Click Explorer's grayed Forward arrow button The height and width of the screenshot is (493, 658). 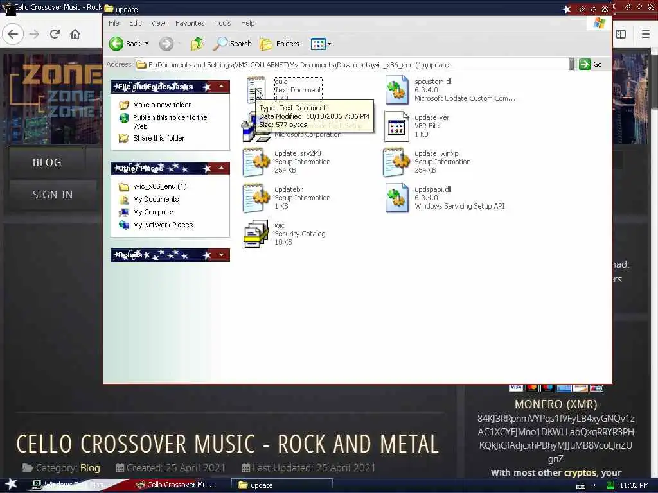166,44
